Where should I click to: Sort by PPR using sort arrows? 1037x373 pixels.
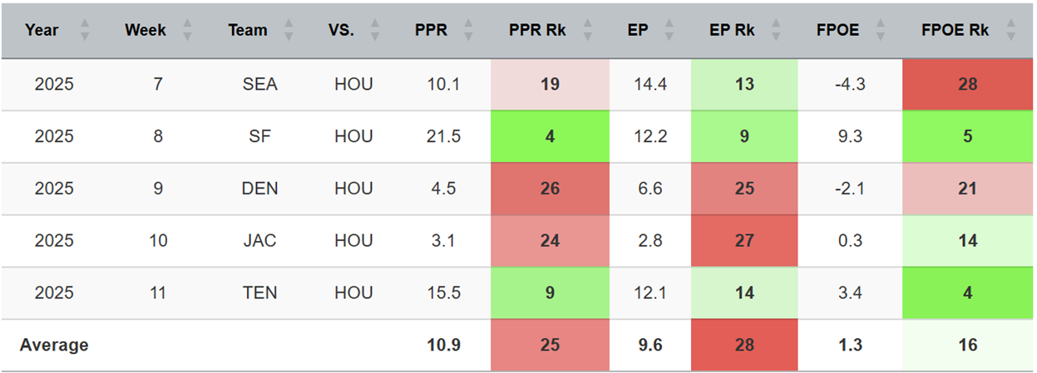pyautogui.click(x=468, y=31)
